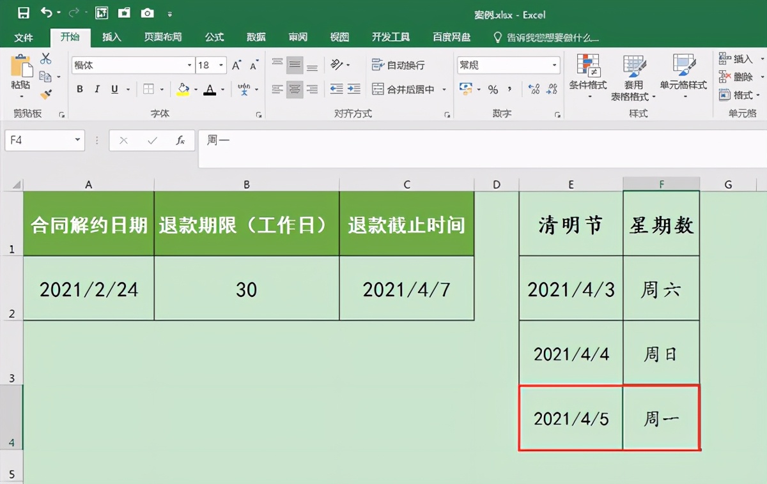Click the Cut scissors icon

coord(45,59)
